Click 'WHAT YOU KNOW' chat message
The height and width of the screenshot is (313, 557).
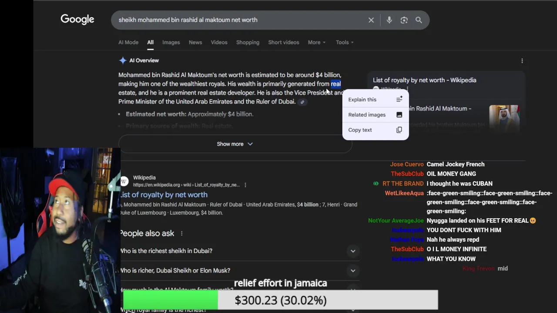point(451,259)
